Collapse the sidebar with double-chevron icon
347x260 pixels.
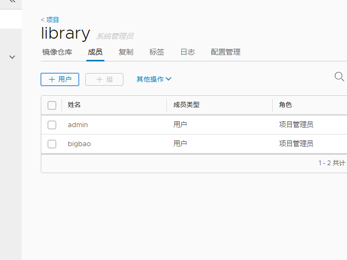[x=12, y=1]
